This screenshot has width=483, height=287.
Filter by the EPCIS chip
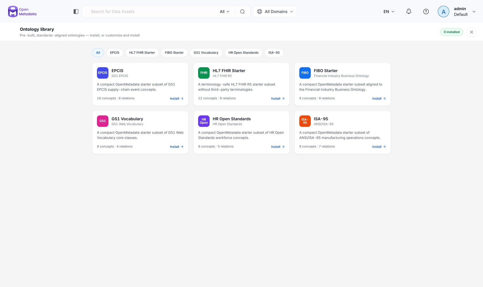[x=115, y=53]
